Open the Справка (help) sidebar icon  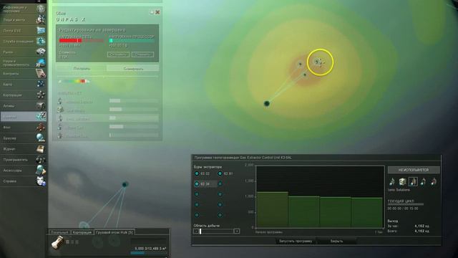tap(41, 181)
